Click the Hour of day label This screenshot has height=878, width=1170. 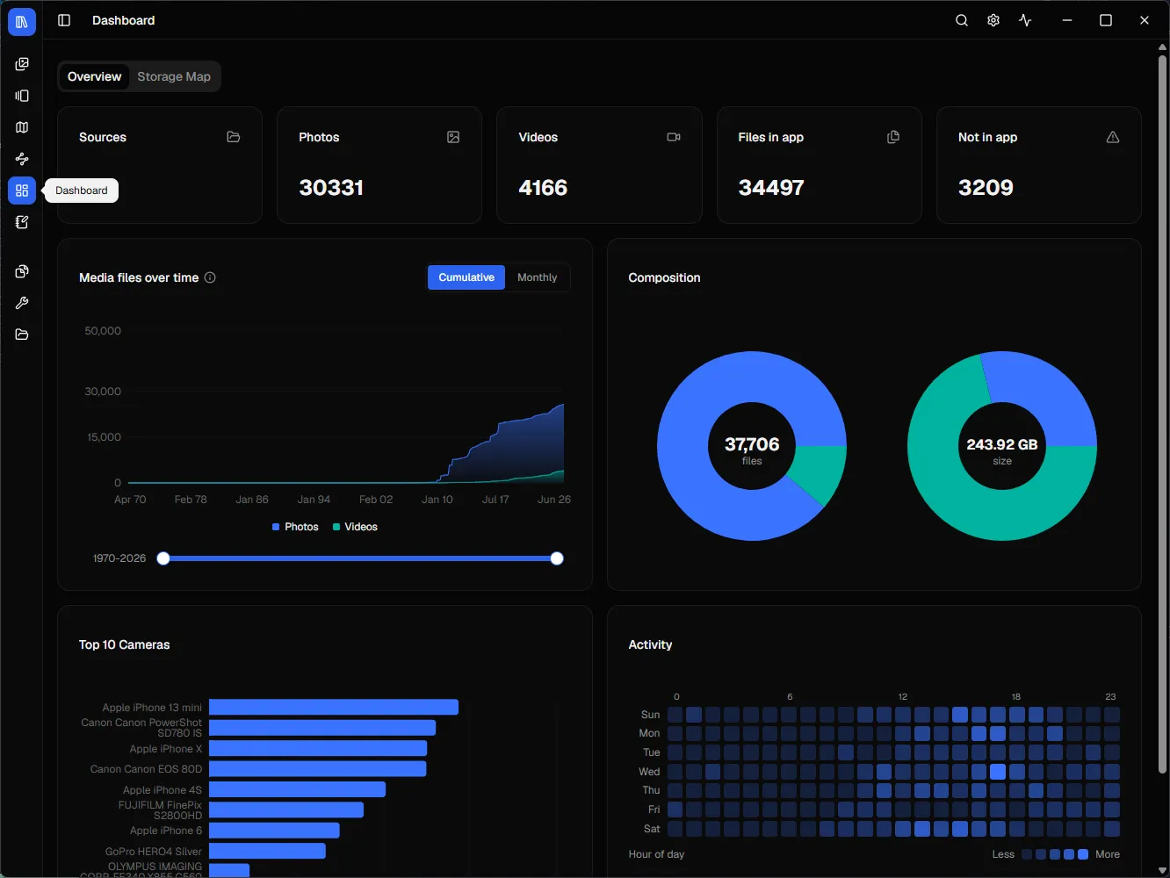point(656,854)
